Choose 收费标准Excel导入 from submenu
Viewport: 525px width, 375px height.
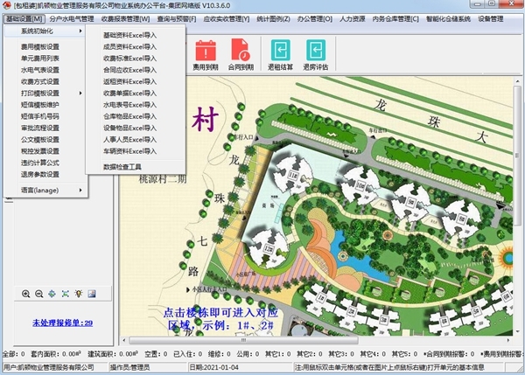[129, 59]
